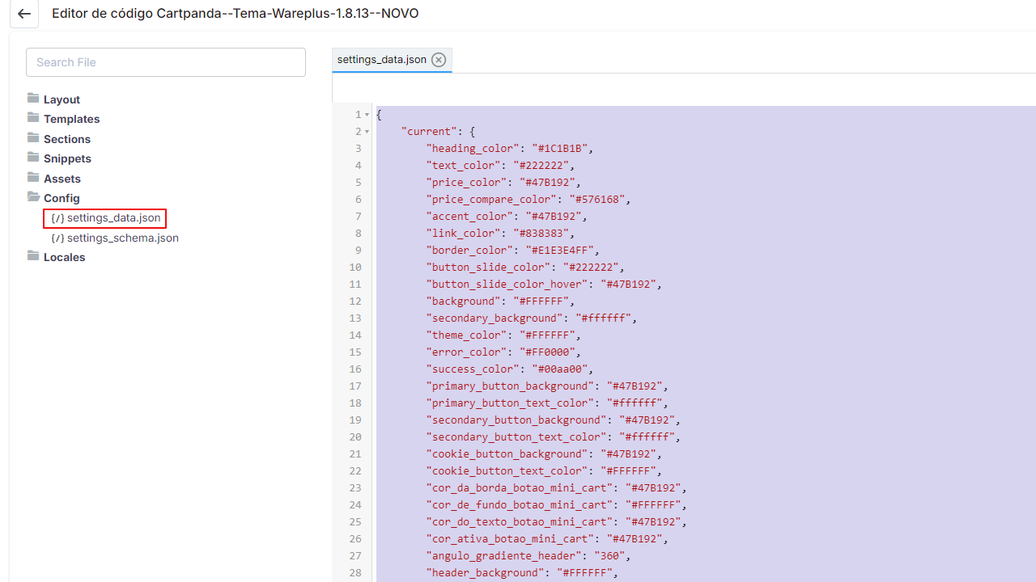The image size is (1036, 582).
Task: Click the Templates folder icon
Action: coord(33,118)
